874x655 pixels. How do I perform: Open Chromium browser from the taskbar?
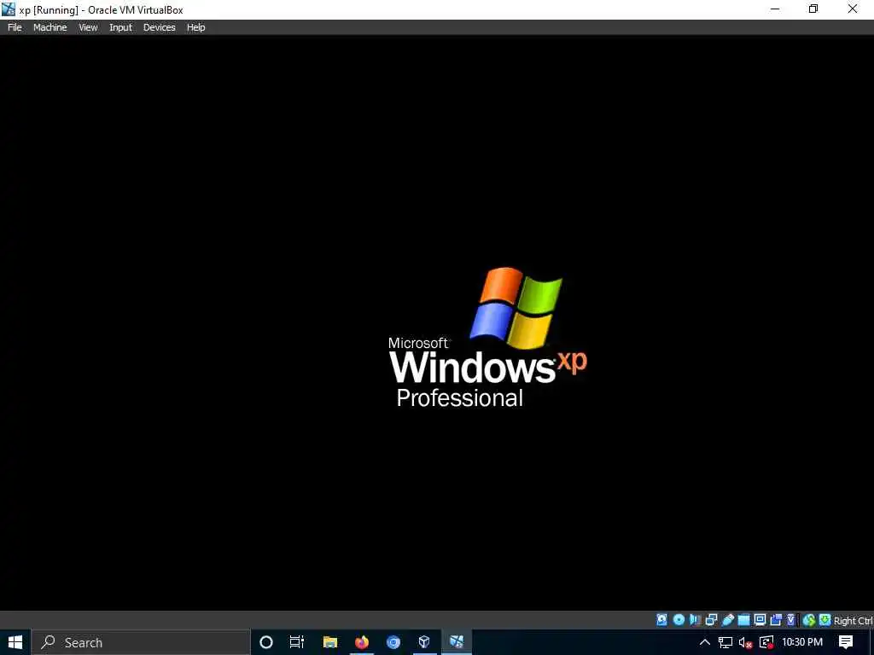coord(393,642)
